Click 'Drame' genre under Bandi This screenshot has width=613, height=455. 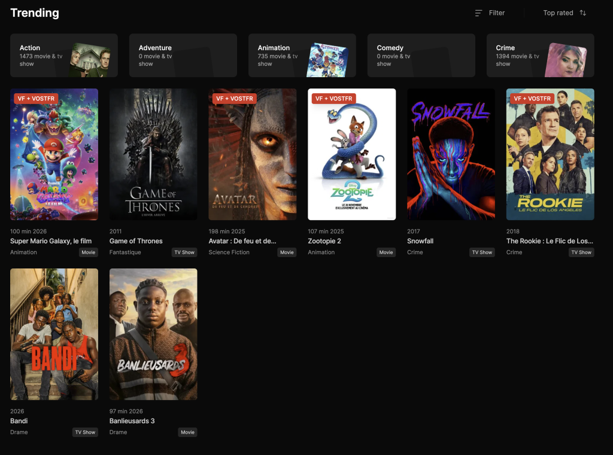click(x=19, y=432)
